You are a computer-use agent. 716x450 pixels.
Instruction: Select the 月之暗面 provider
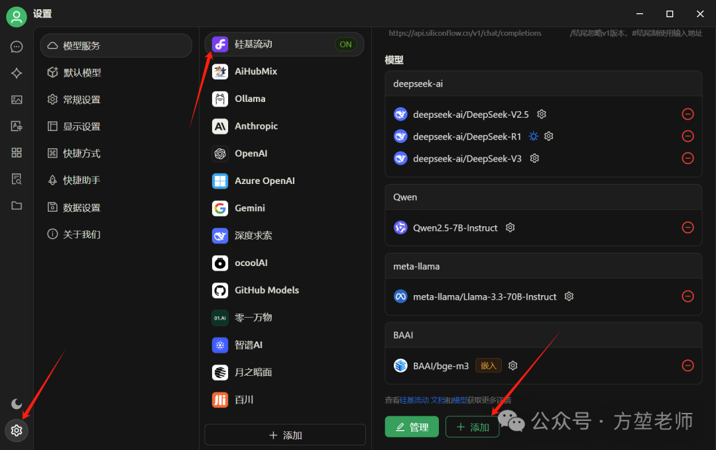point(284,373)
